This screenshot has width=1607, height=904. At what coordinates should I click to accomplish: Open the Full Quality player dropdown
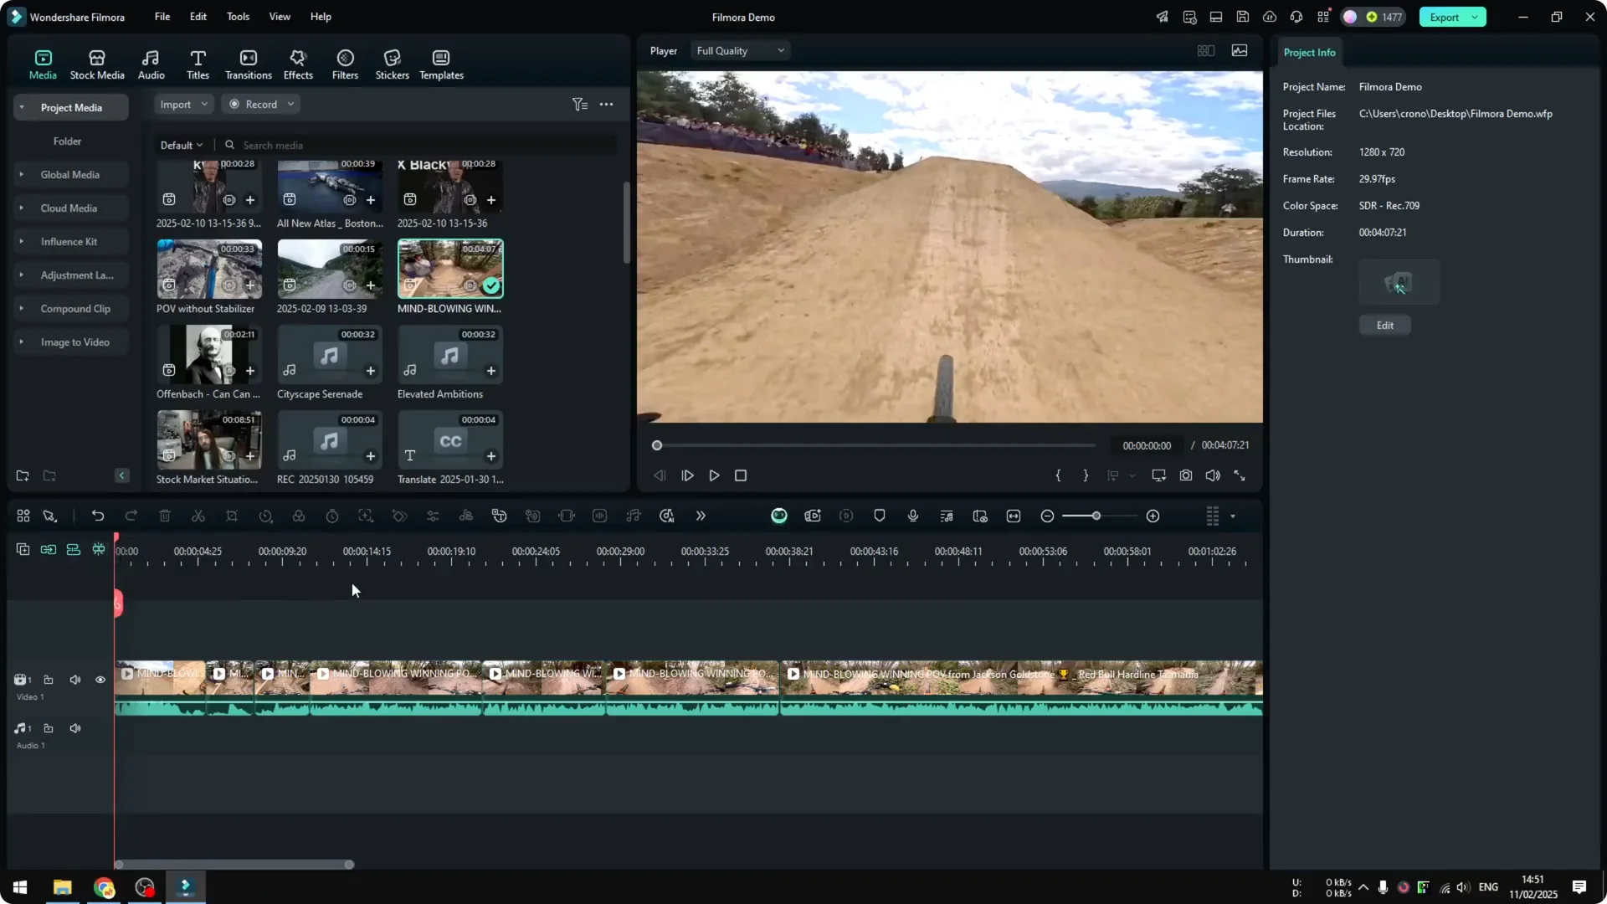pyautogui.click(x=739, y=50)
